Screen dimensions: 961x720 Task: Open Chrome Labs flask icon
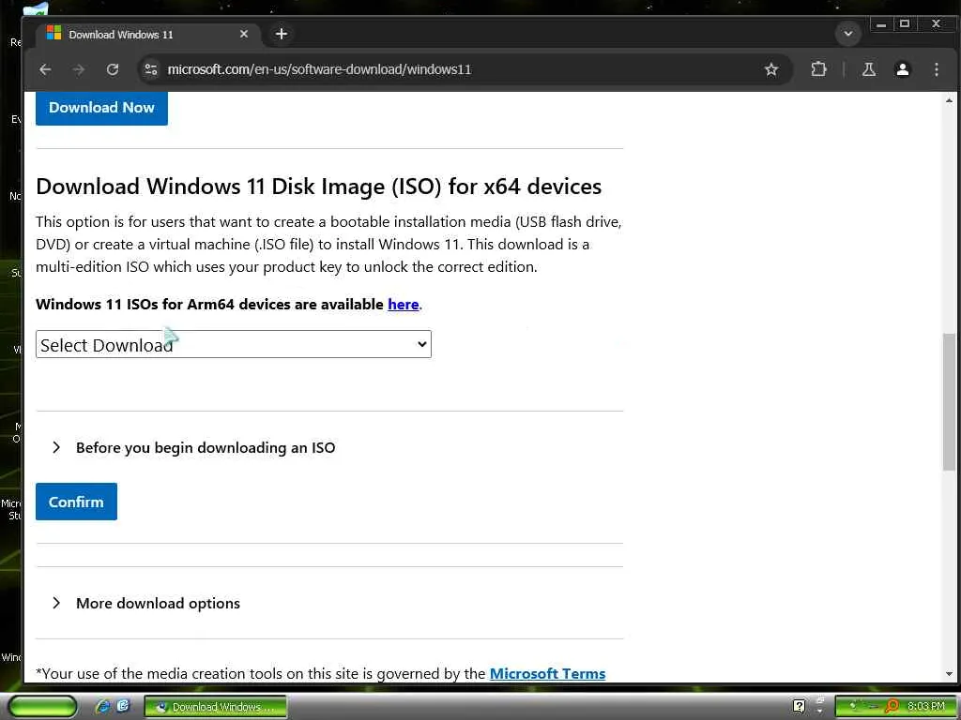click(868, 69)
